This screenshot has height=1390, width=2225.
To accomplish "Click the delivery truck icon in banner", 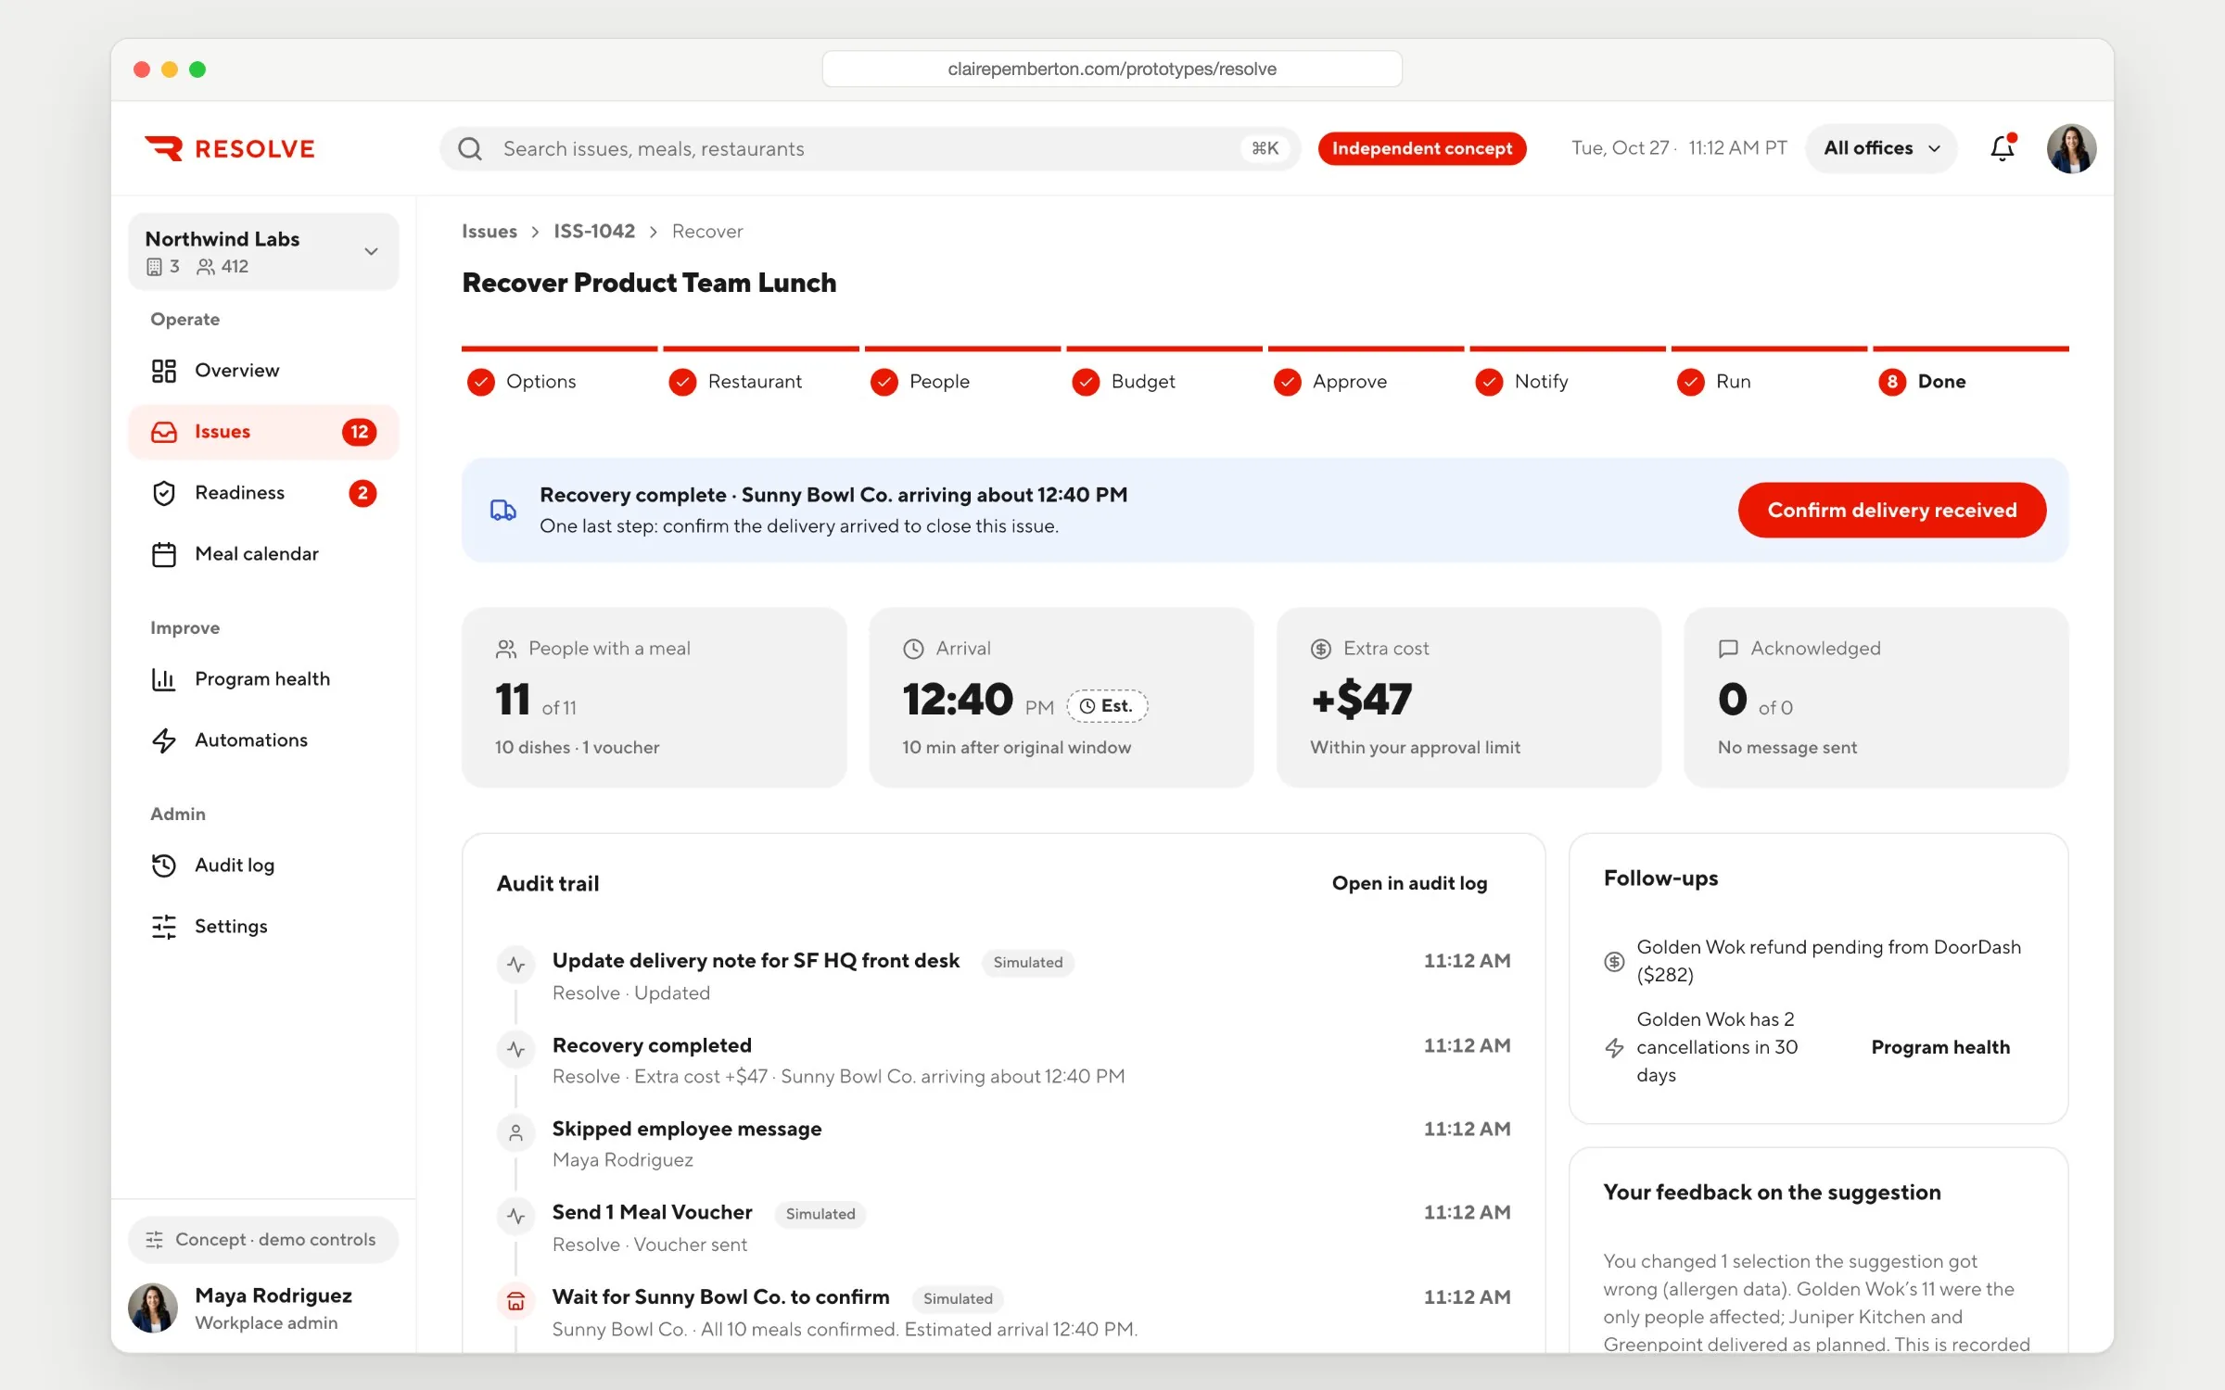I will point(503,510).
